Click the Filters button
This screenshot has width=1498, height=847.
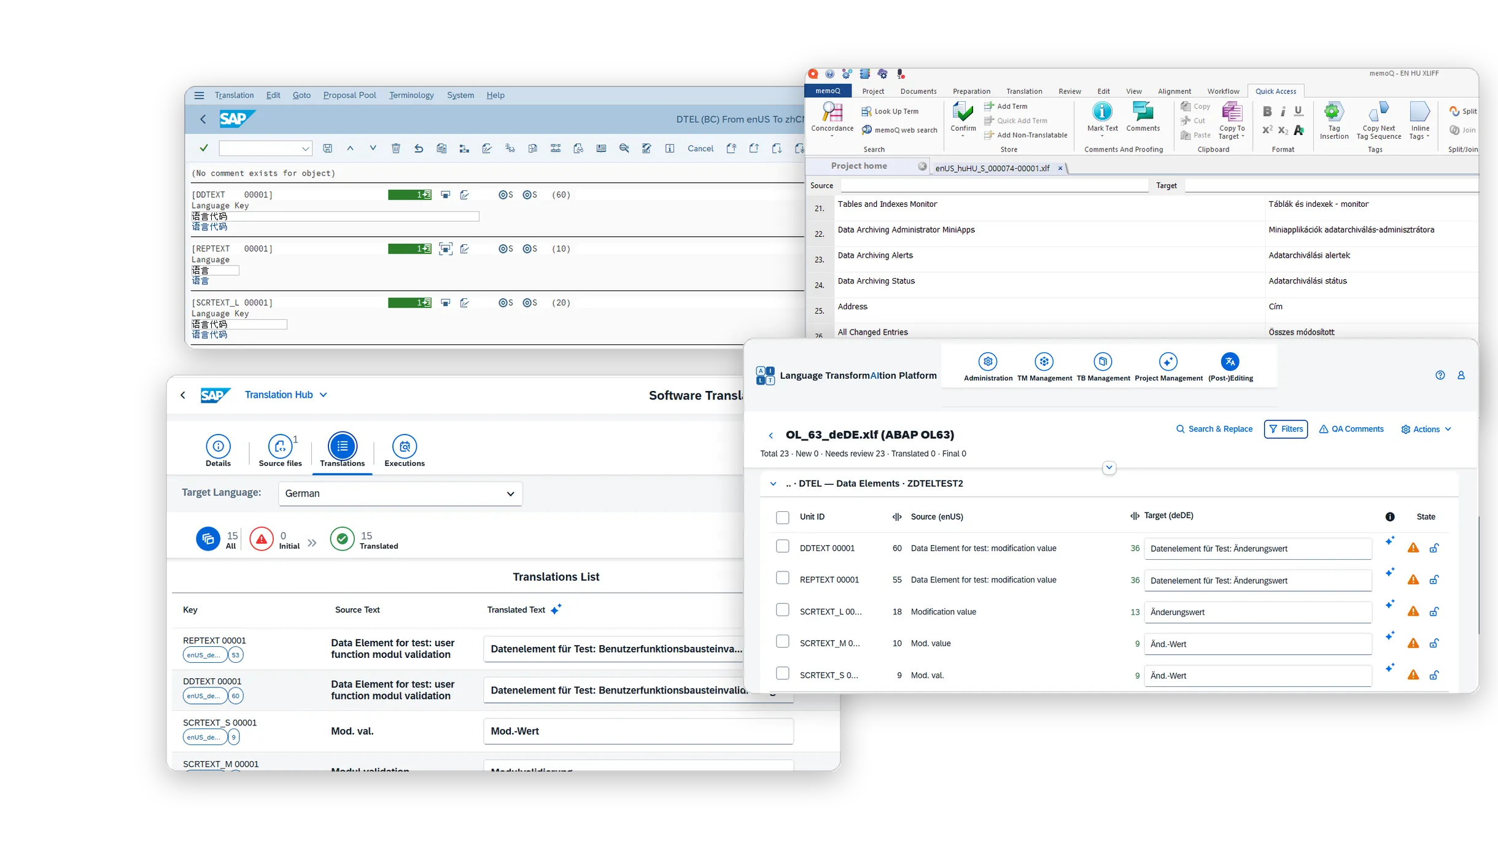[1286, 429]
